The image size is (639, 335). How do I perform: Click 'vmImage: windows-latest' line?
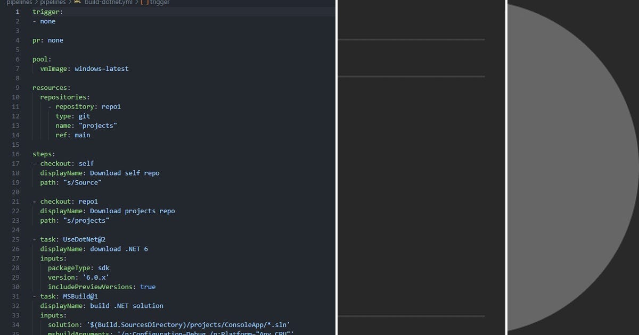[84, 69]
